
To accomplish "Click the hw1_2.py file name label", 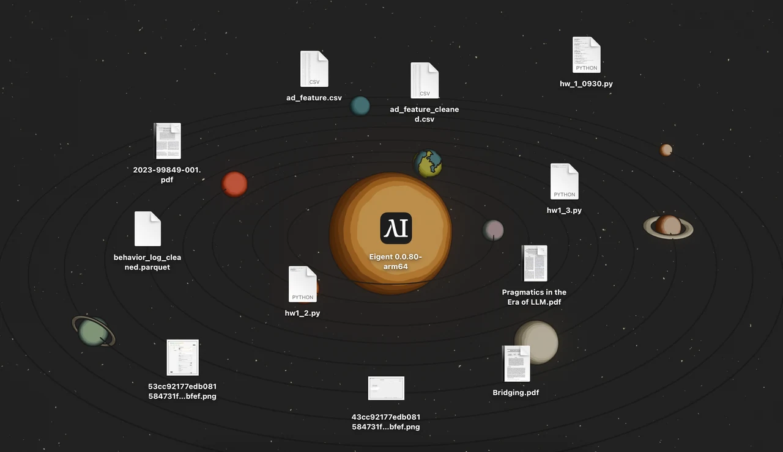I will click(302, 313).
